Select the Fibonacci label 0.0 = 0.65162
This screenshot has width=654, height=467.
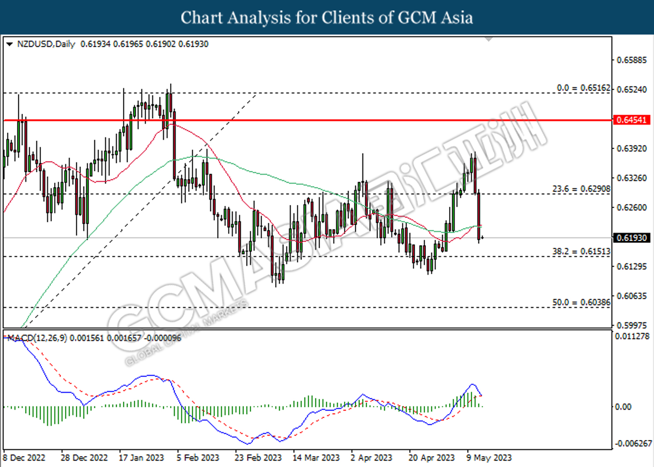click(x=583, y=88)
